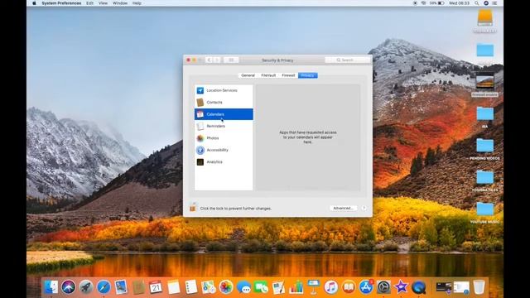Select the highlighted Calendars row

pyautogui.click(x=224, y=114)
